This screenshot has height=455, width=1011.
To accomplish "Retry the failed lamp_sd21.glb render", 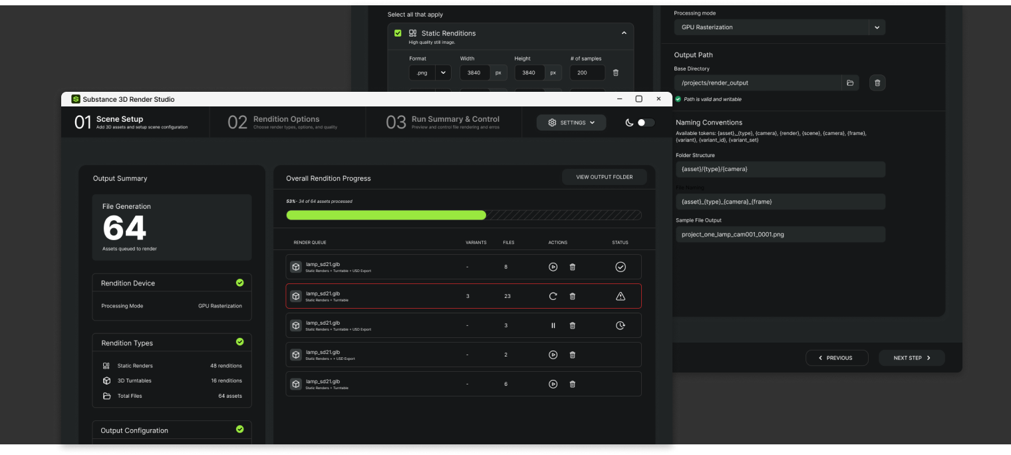I will (x=553, y=296).
